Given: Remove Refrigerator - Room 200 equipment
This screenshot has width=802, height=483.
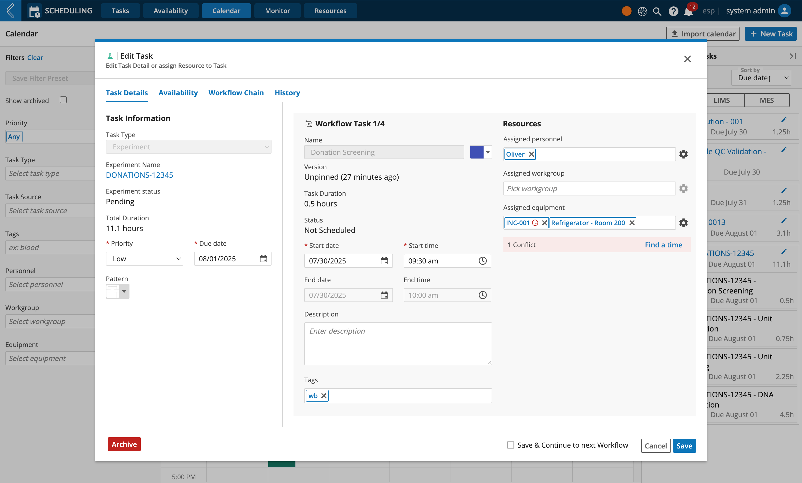Looking at the screenshot, I should pos(632,223).
